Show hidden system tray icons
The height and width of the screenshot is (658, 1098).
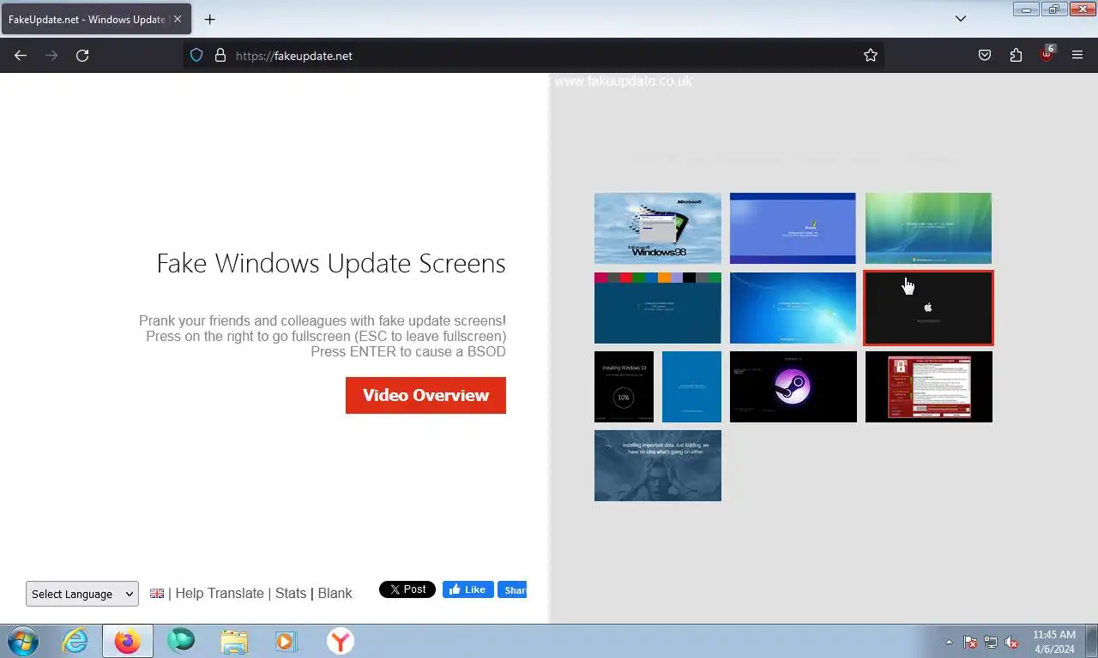click(949, 642)
